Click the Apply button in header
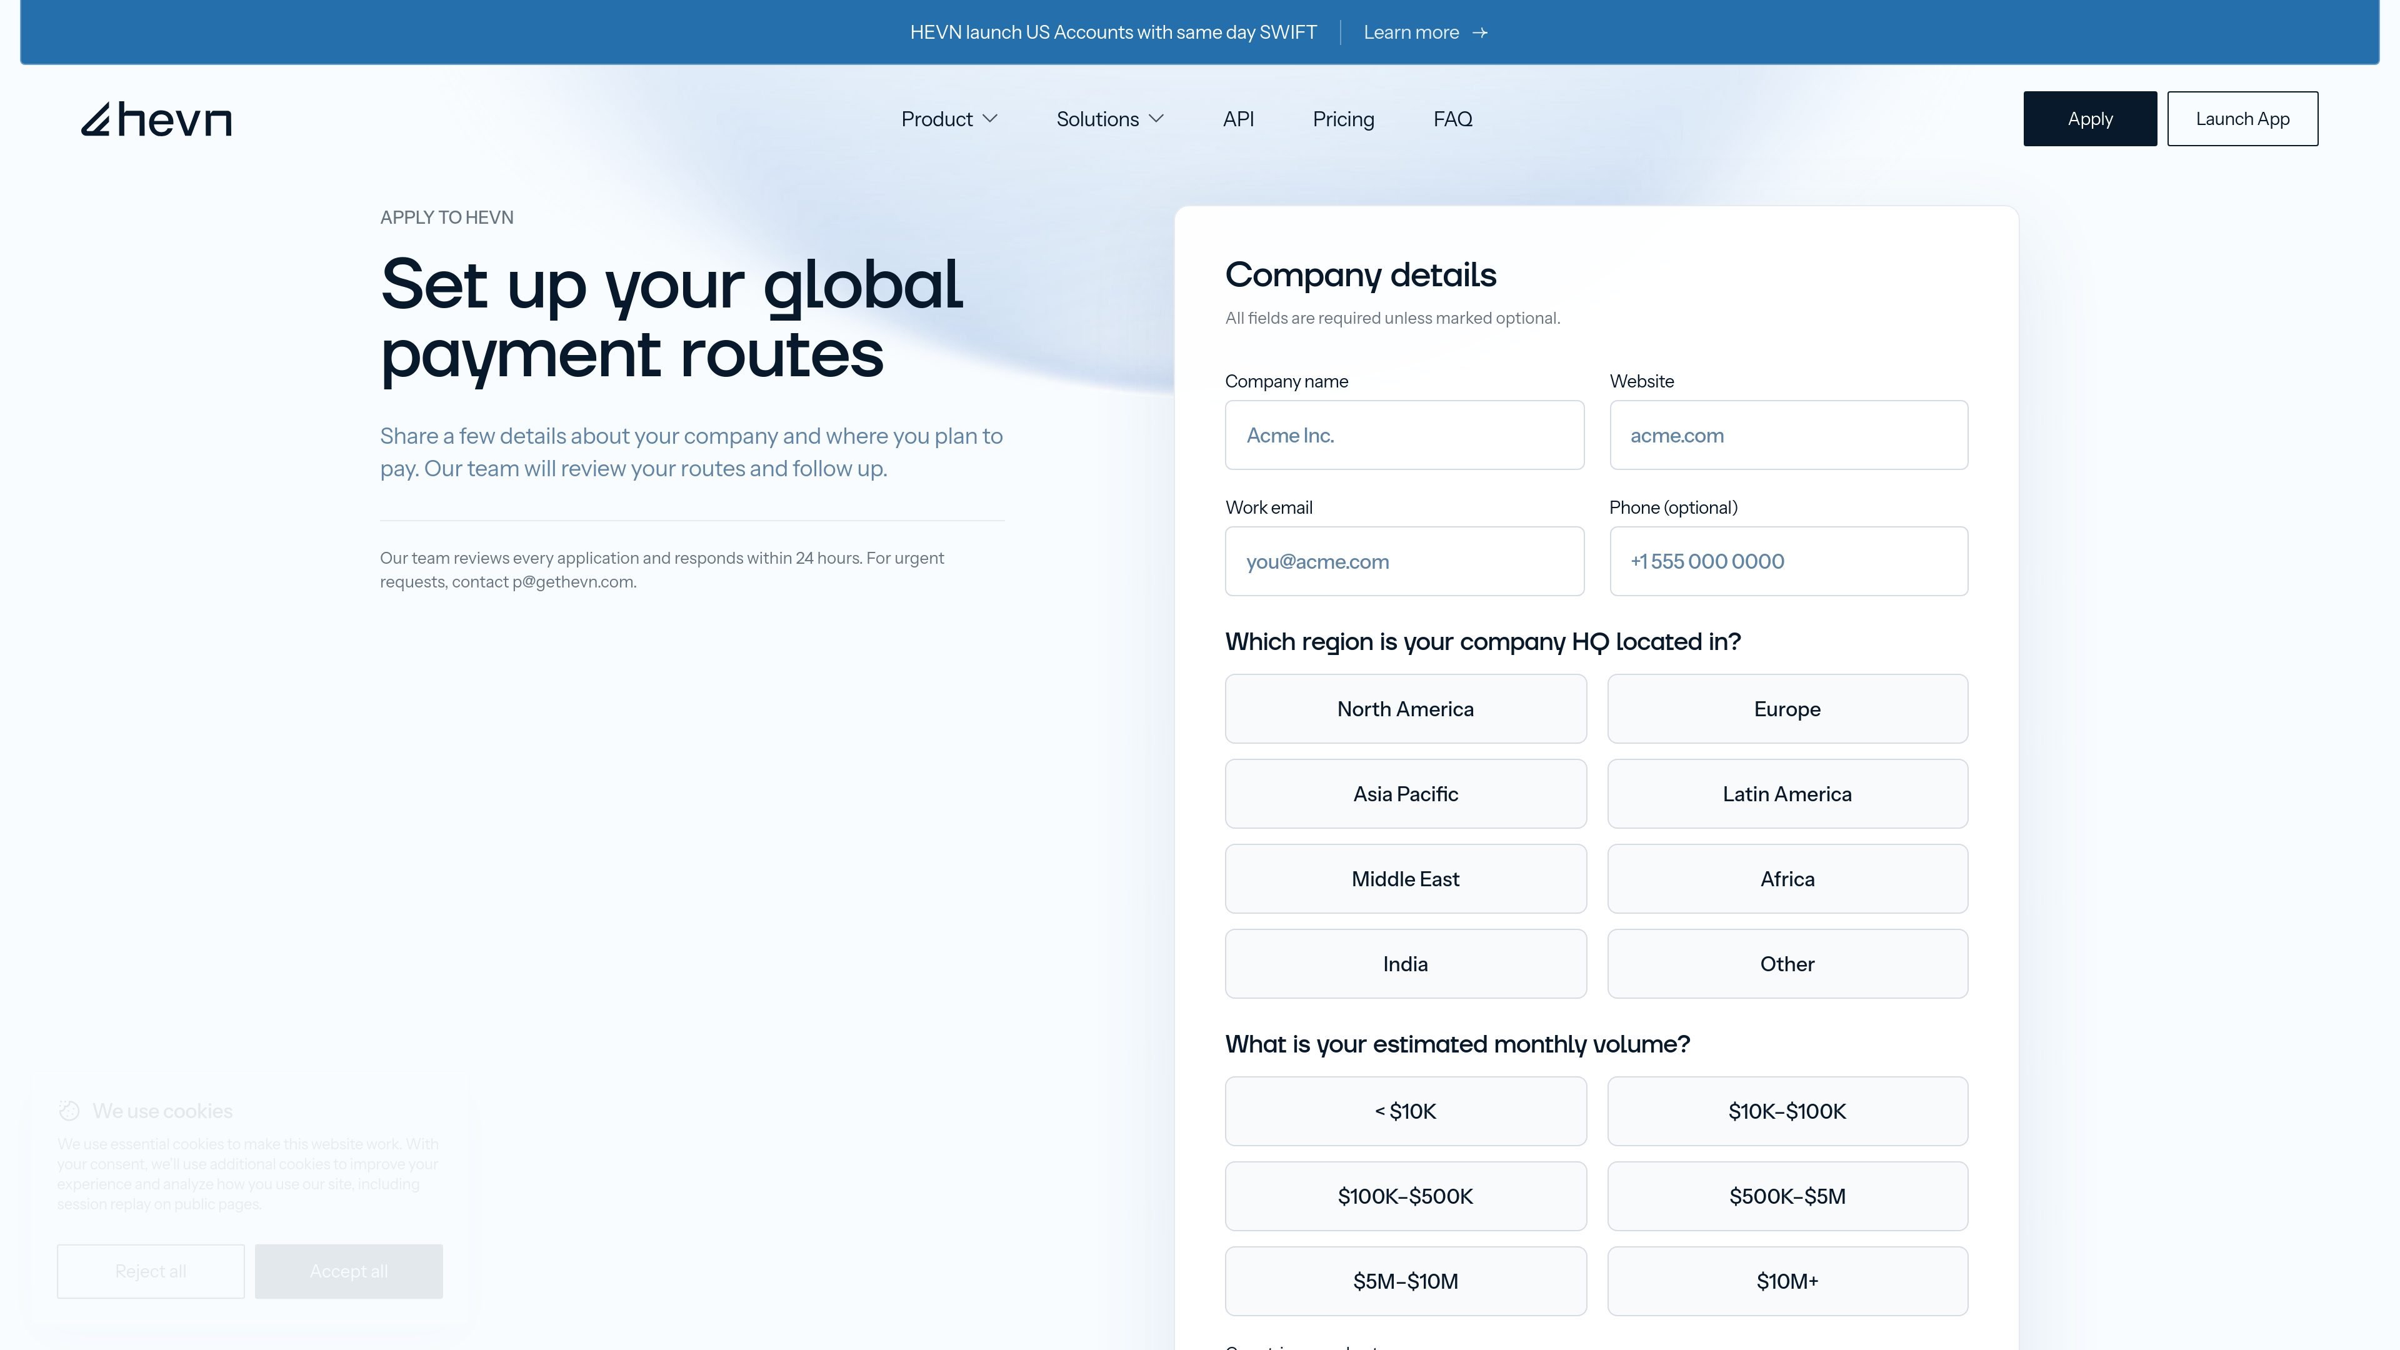 click(x=2090, y=118)
